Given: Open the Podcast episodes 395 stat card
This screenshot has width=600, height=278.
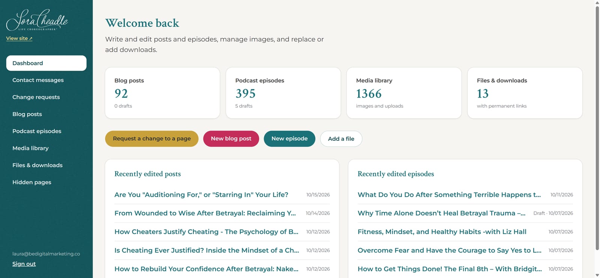Looking at the screenshot, I should (x=283, y=93).
